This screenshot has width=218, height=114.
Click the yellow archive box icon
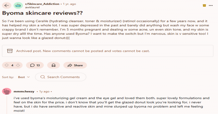204,6
